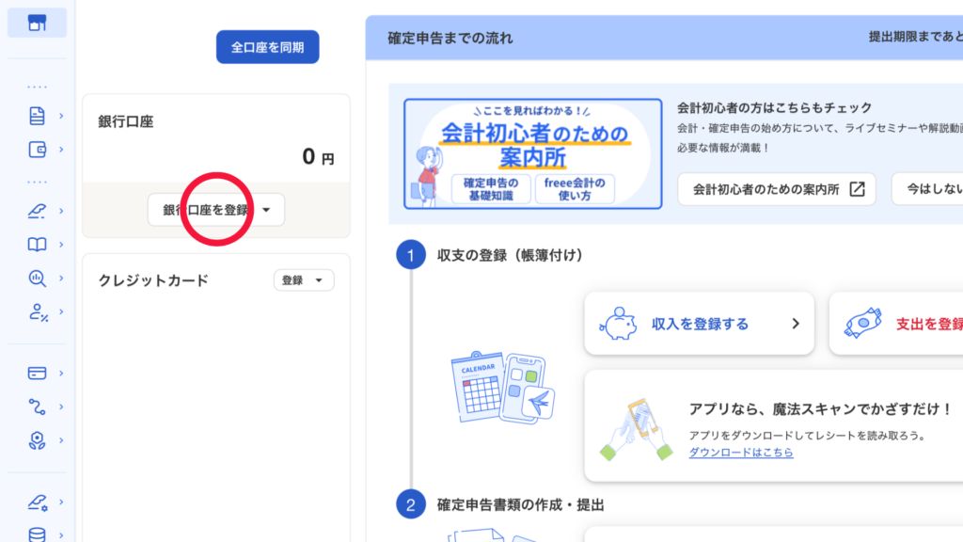Image resolution: width=963 pixels, height=542 pixels.
Task: Click the 収入を登録する card
Action: tap(699, 324)
